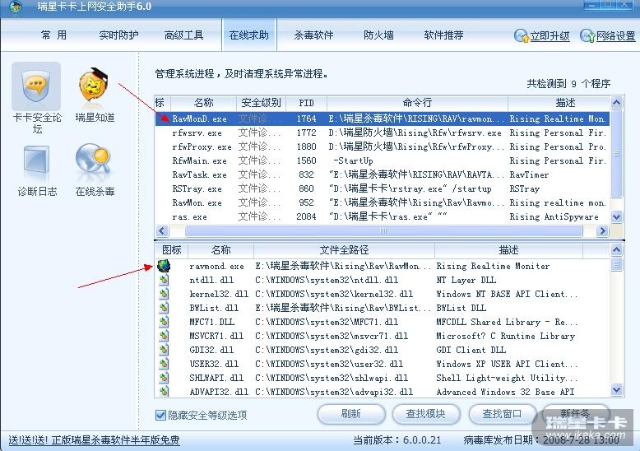640x451 pixels.
Task: Click the 立即升级 link
Action: tap(550, 36)
